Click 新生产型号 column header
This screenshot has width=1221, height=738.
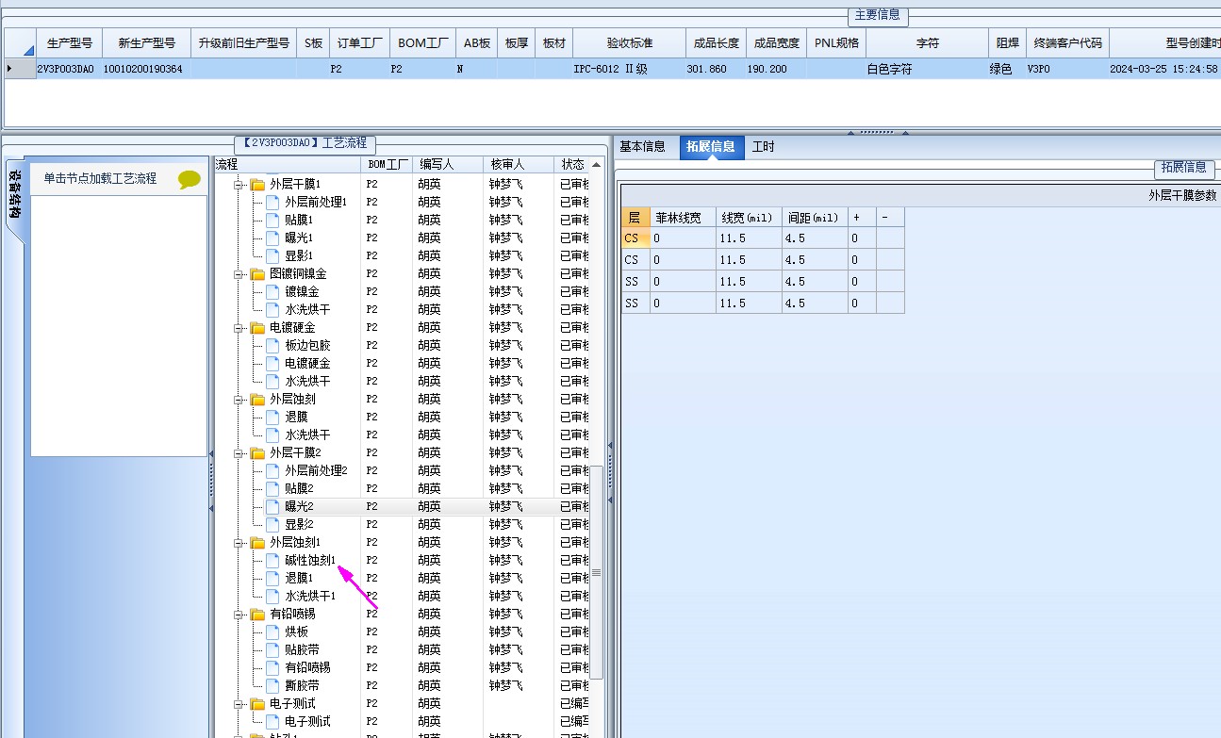tap(146, 43)
